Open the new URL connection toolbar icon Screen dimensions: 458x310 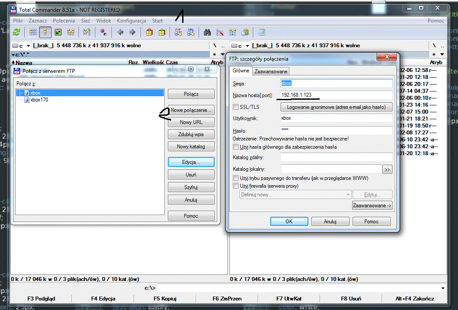coord(191,32)
